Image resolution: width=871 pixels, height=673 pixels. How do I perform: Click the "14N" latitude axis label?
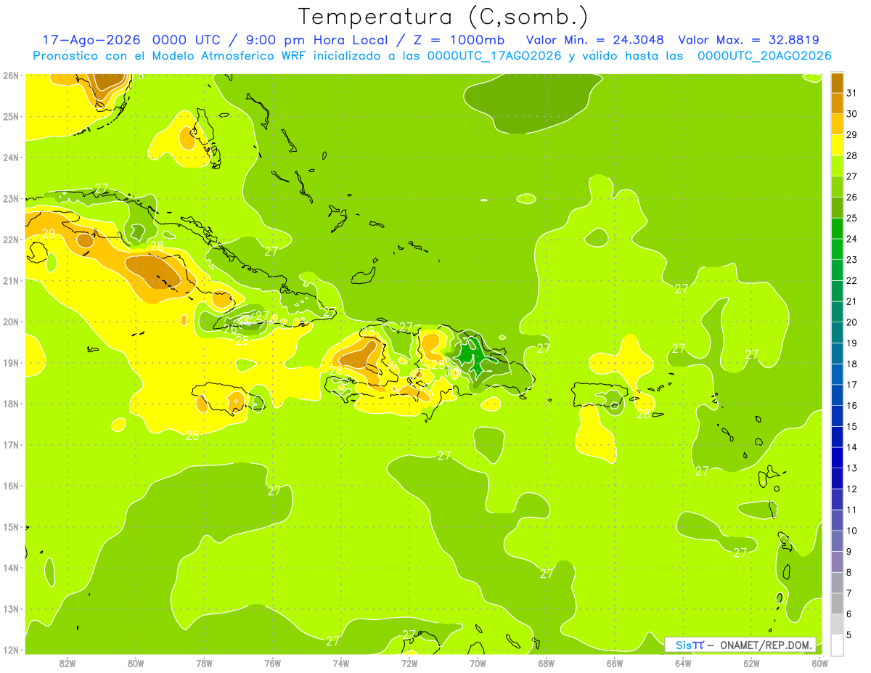[11, 568]
